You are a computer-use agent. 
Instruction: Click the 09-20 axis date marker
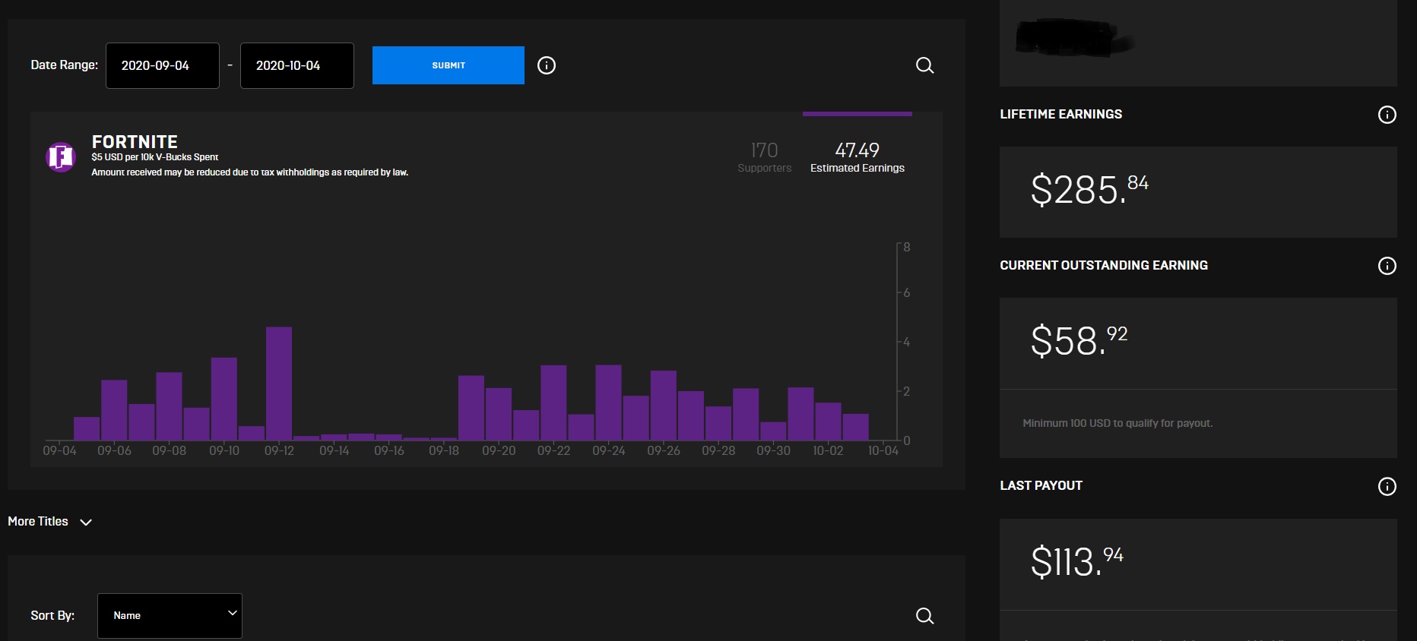499,450
